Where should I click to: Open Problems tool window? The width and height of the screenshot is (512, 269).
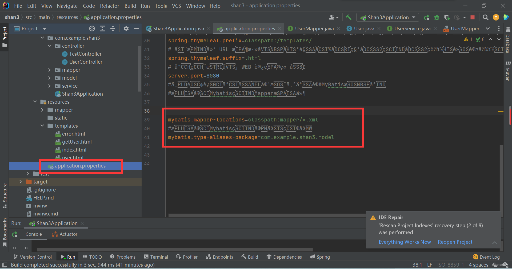click(123, 257)
